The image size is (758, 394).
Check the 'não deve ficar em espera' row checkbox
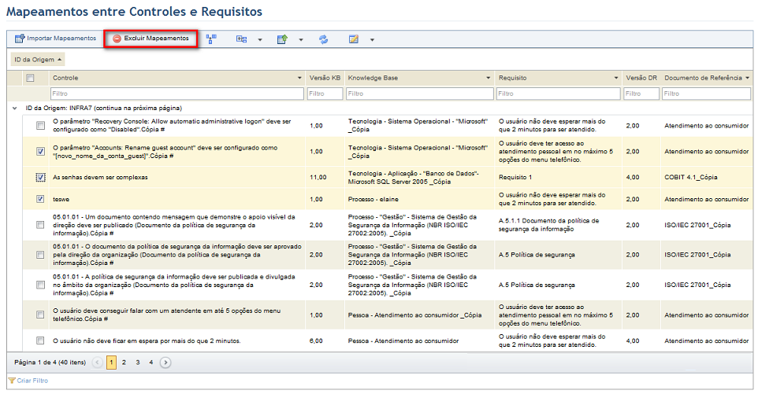point(40,341)
